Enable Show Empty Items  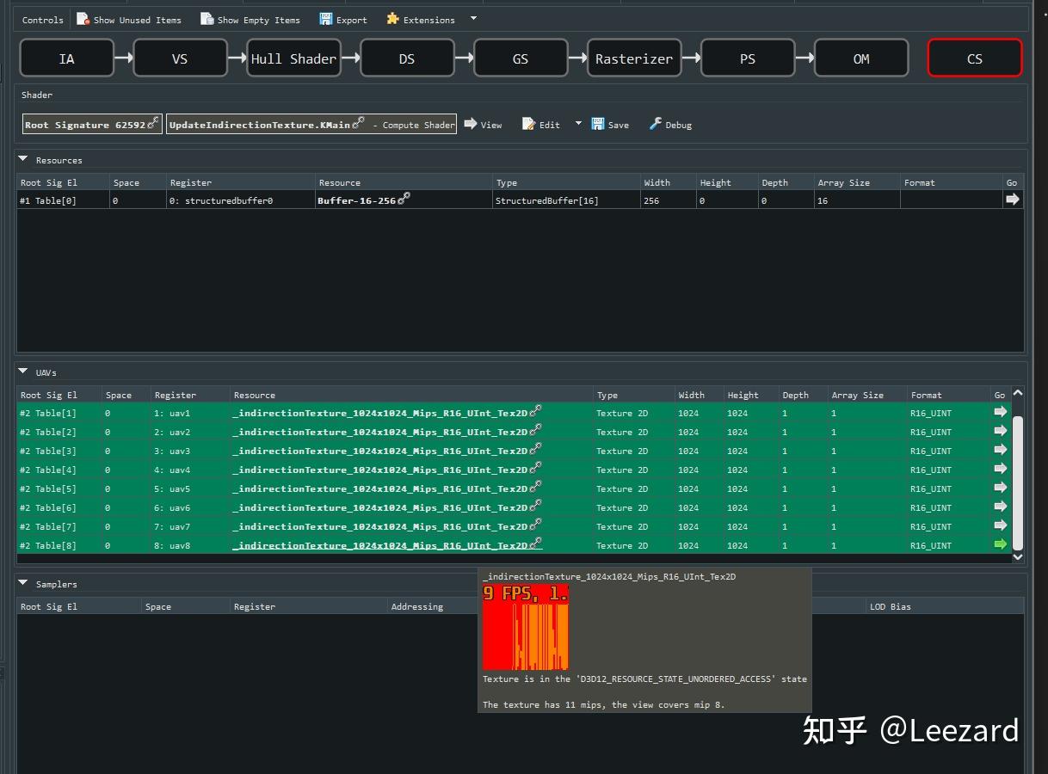click(250, 19)
